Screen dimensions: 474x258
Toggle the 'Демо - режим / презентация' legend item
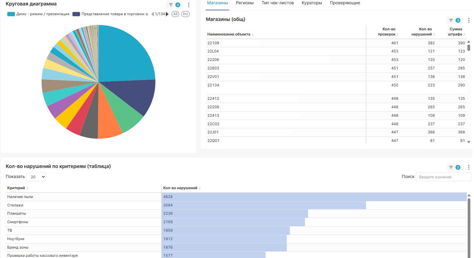coord(39,14)
